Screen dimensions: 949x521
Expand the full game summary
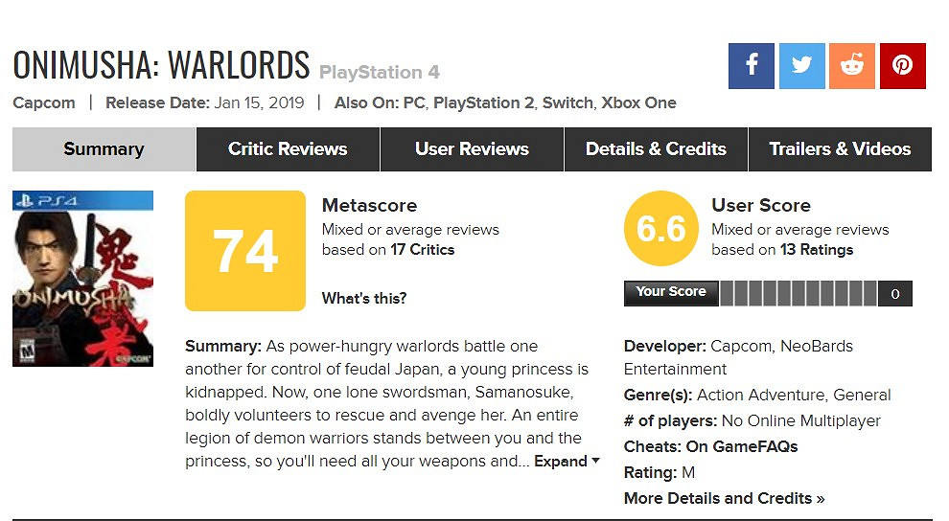point(567,461)
